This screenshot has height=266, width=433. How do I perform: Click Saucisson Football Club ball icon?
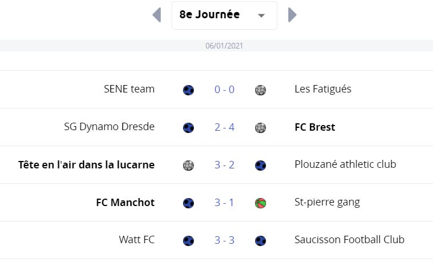point(260,241)
